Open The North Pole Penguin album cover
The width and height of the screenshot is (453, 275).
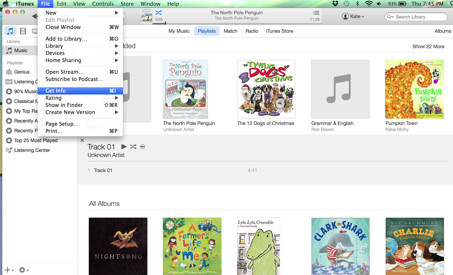pyautogui.click(x=185, y=89)
